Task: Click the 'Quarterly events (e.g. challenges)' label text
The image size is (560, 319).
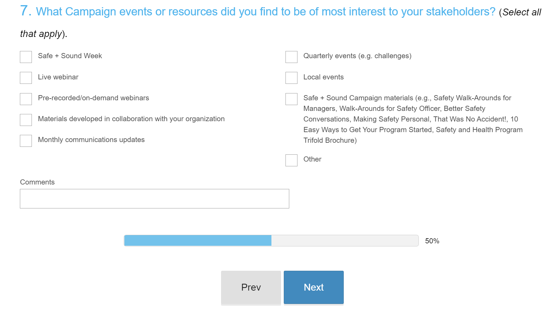Action: tap(357, 56)
